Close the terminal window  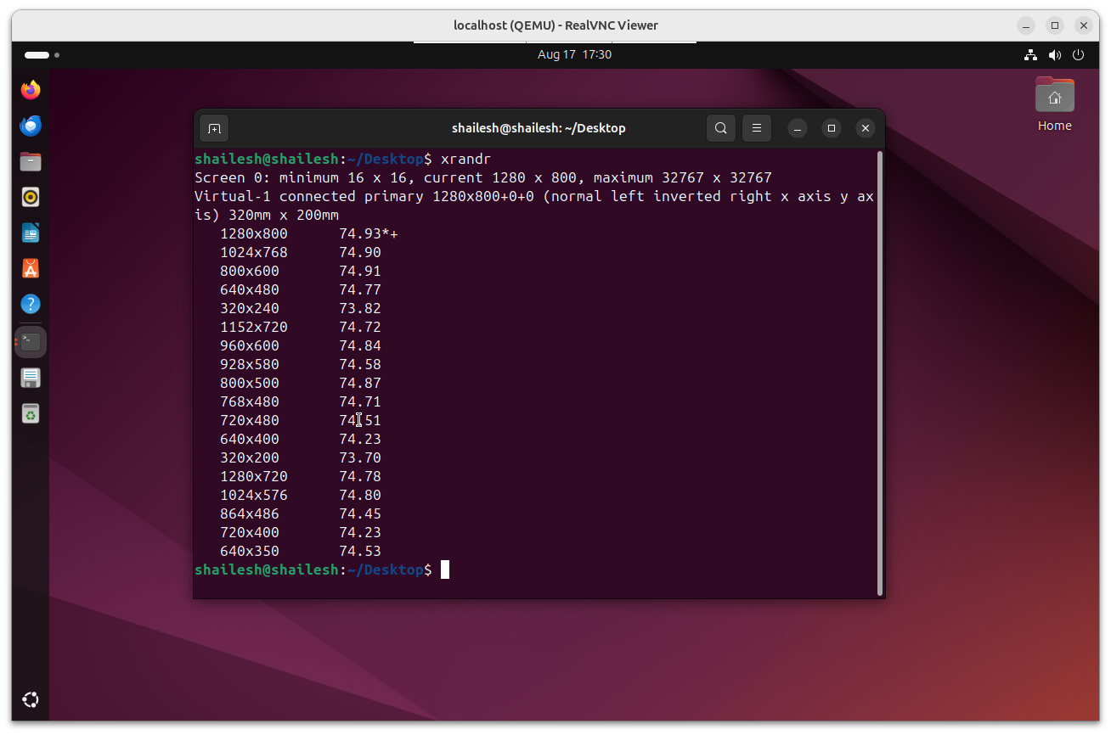pyautogui.click(x=866, y=128)
